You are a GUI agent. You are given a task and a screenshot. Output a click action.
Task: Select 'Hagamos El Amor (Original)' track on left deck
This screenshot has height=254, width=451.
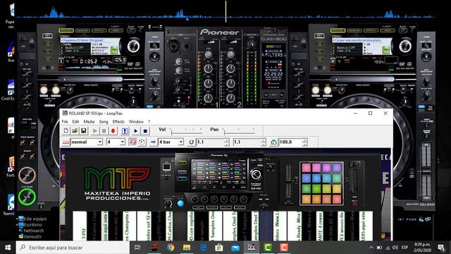(82, 40)
